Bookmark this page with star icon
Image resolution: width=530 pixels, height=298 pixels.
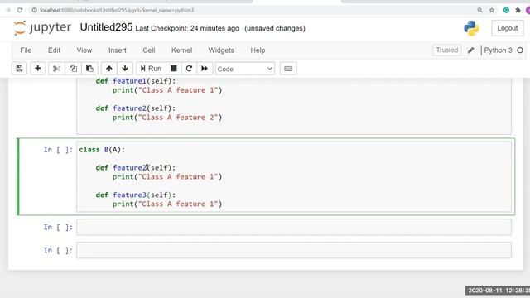[x=492, y=10]
